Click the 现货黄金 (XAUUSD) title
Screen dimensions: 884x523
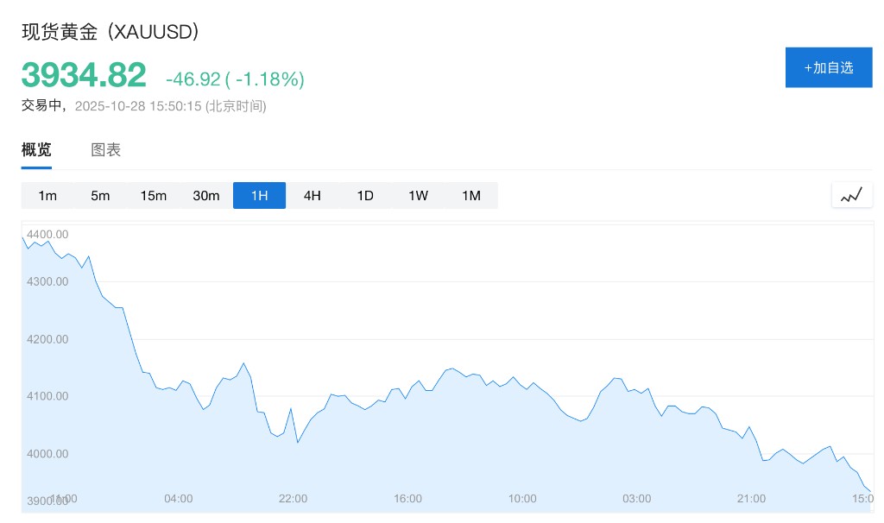pos(110,32)
